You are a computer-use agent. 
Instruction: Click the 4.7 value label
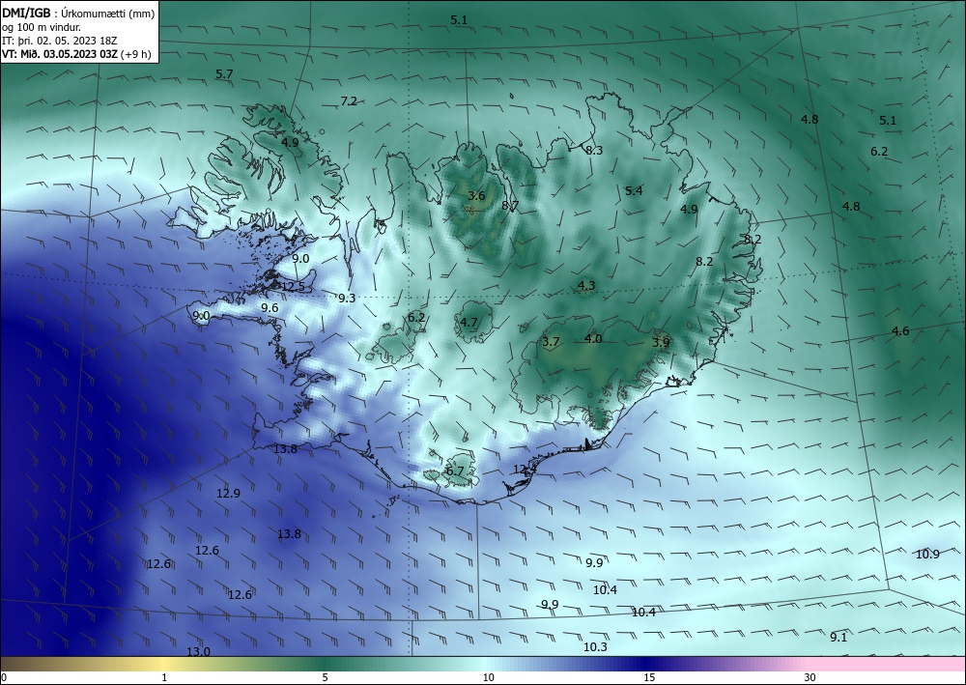pos(469,322)
